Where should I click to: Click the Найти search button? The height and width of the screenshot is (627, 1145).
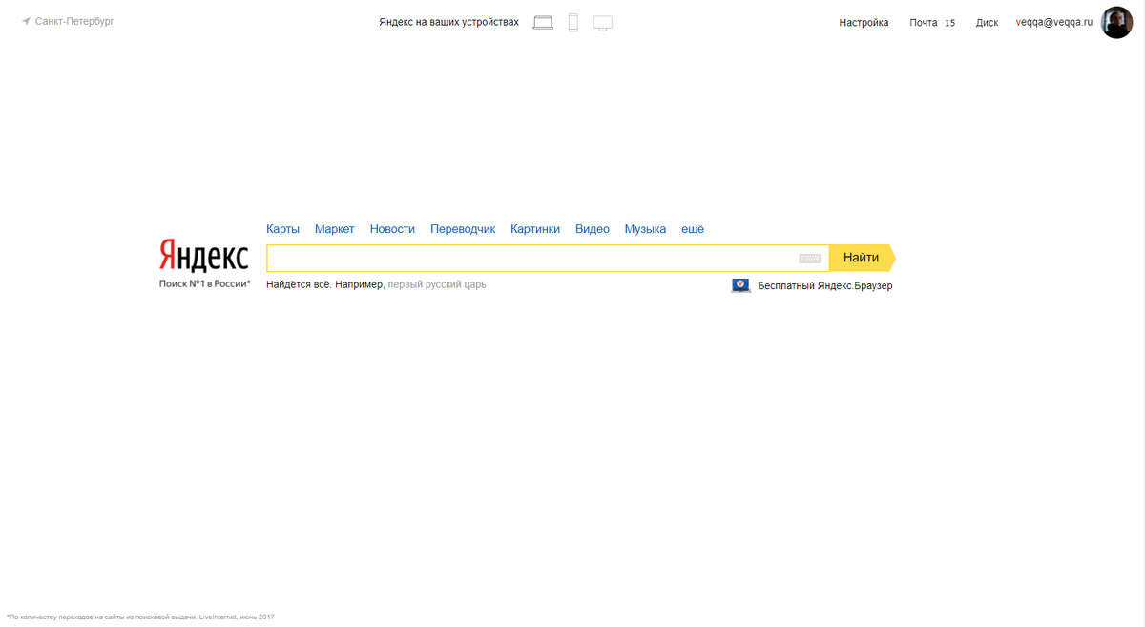tap(862, 258)
